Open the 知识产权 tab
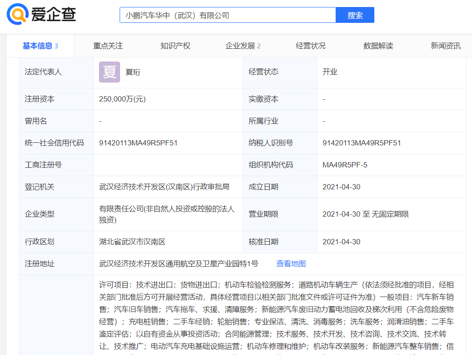This screenshot has width=472, height=355. pos(175,46)
